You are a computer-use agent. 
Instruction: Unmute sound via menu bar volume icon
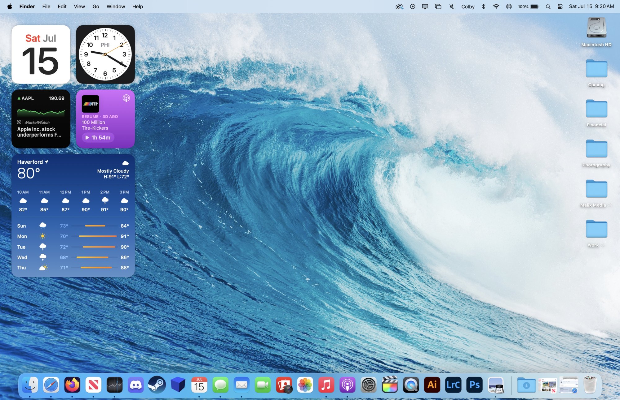452,6
